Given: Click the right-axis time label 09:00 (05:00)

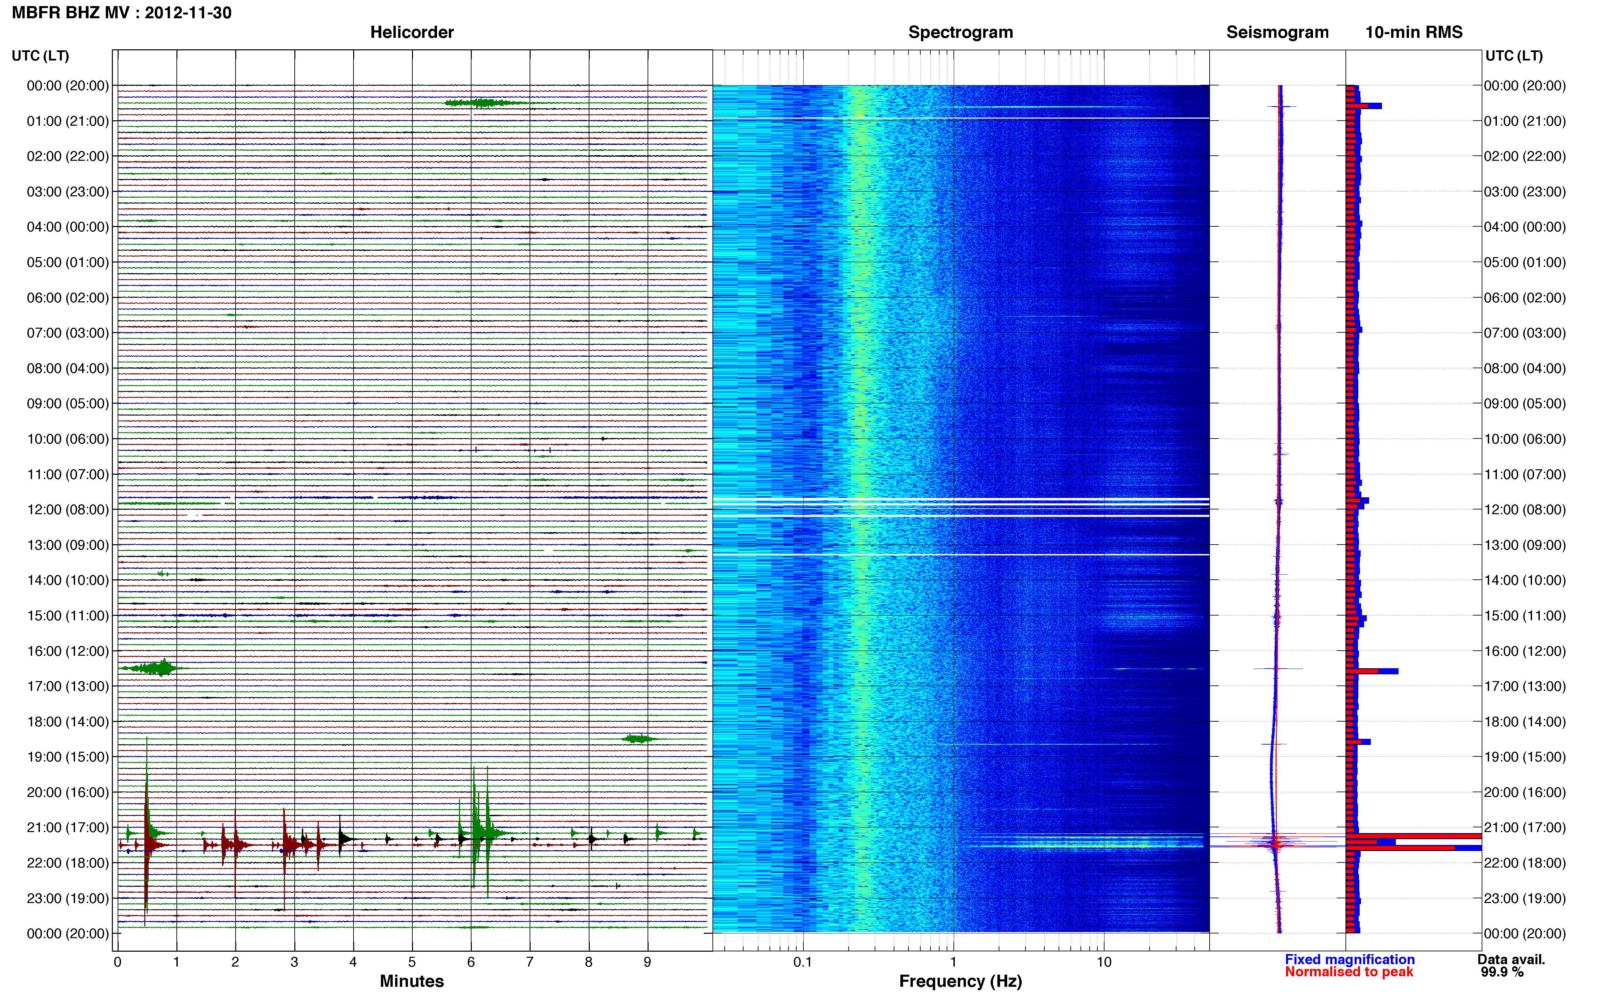Looking at the screenshot, I should click(x=1525, y=404).
